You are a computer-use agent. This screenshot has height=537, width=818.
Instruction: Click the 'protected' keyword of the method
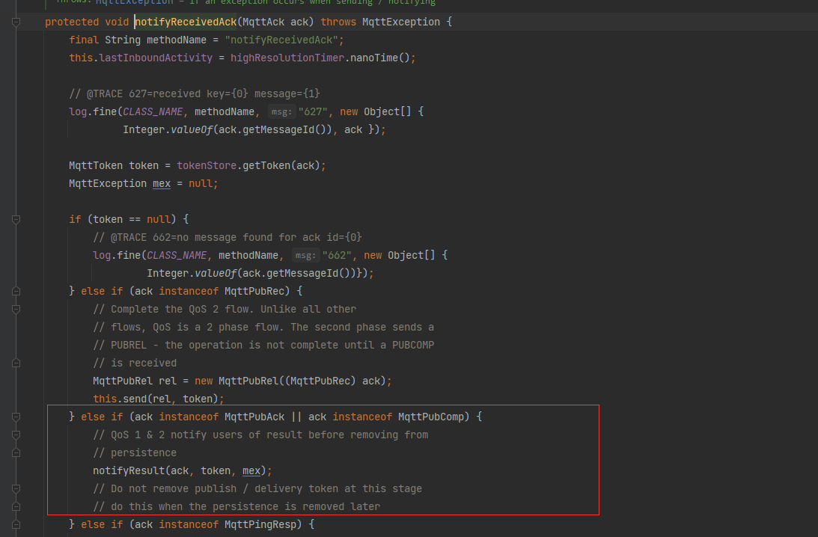point(72,22)
